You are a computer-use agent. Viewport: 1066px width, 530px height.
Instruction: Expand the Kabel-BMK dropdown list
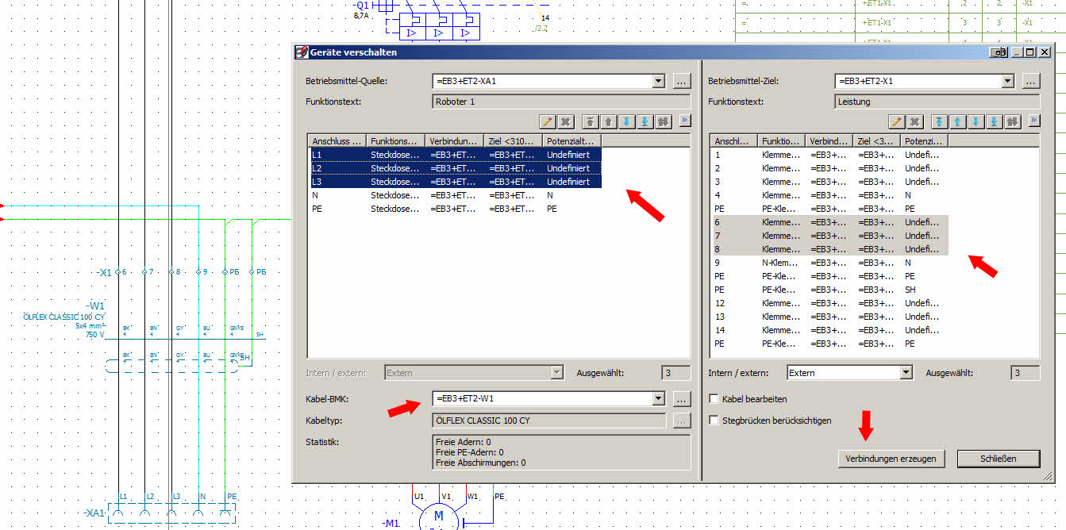658,398
